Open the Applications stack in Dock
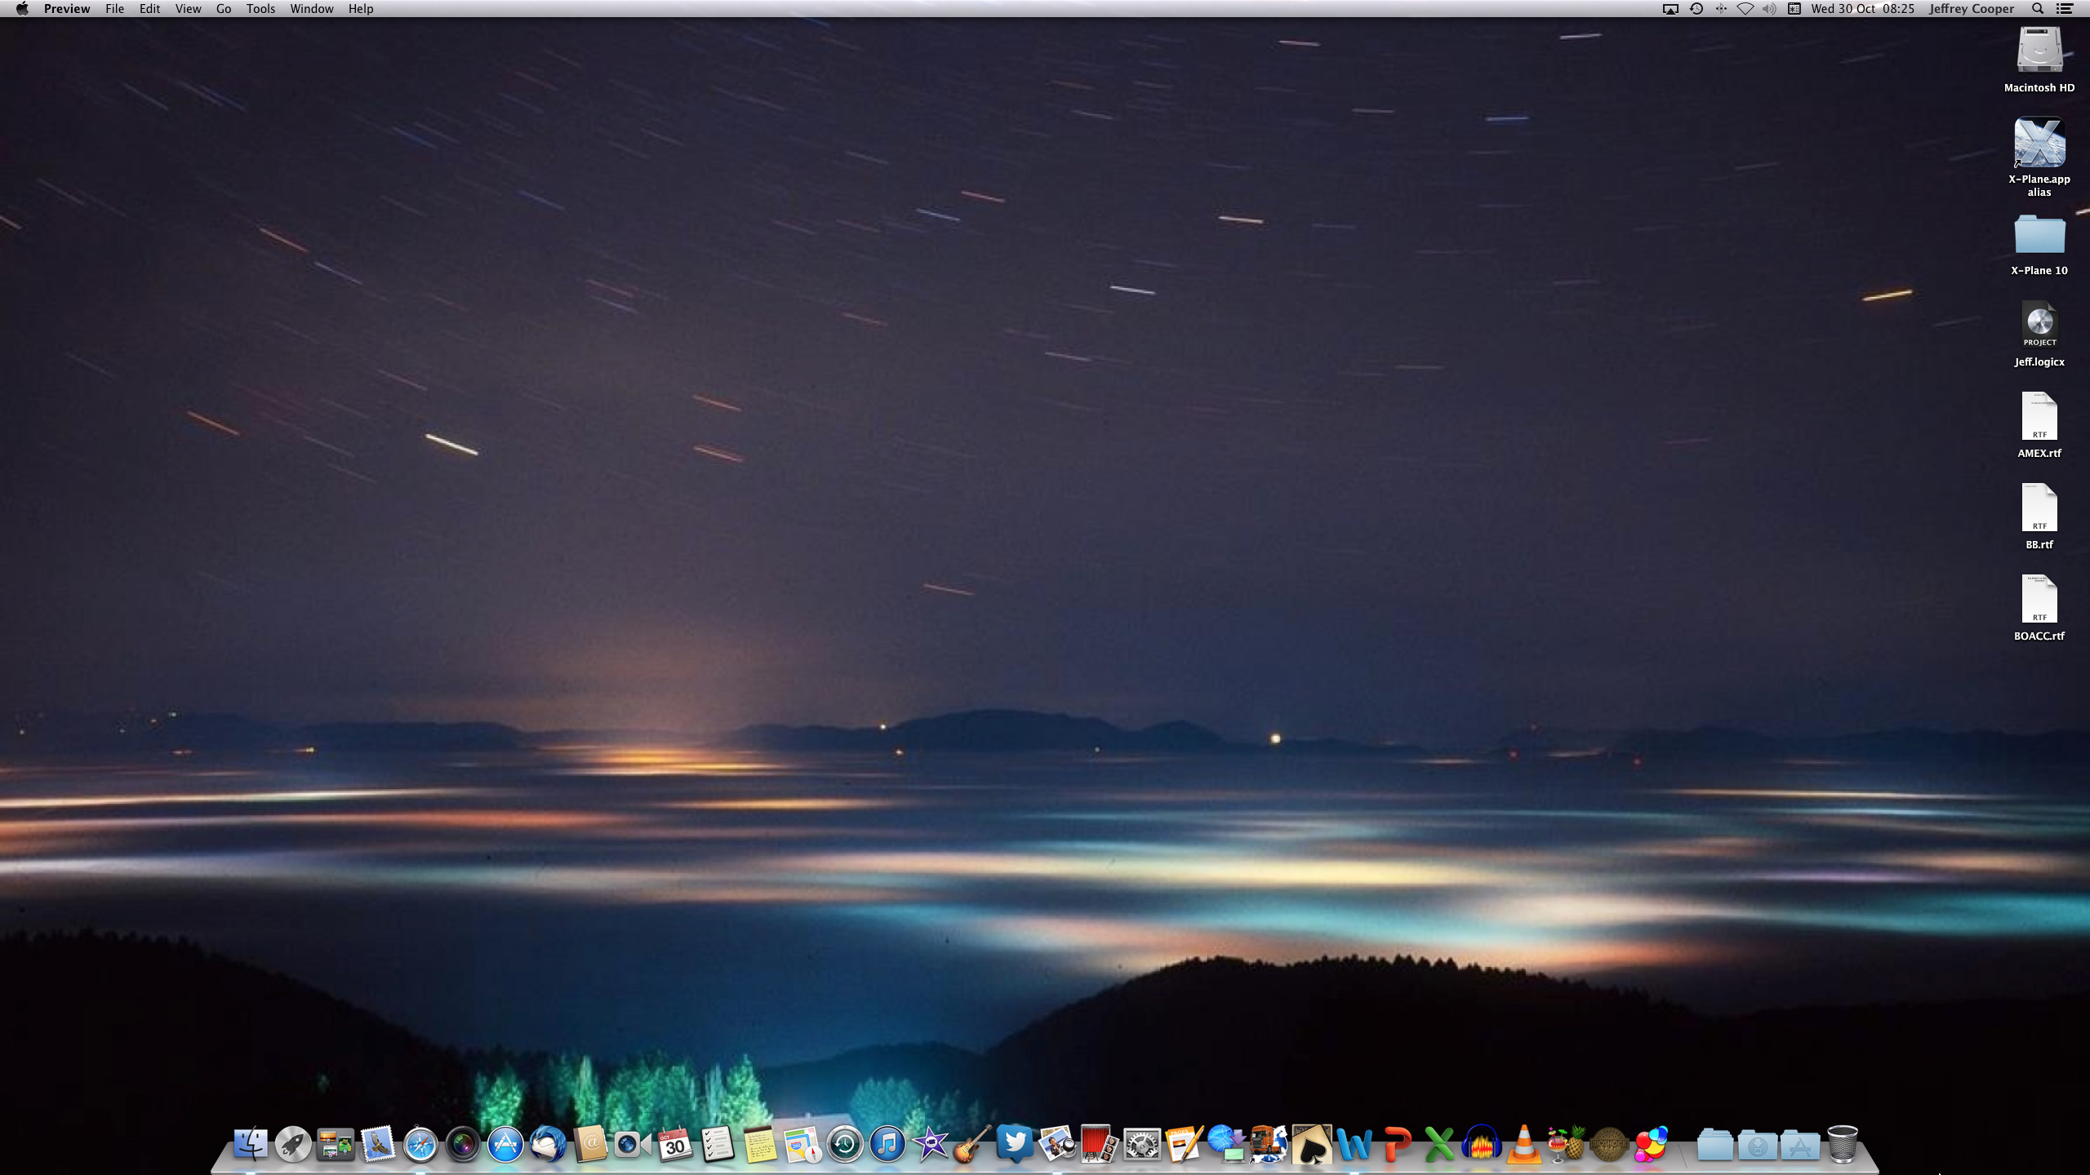The width and height of the screenshot is (2090, 1175). coord(1800,1144)
